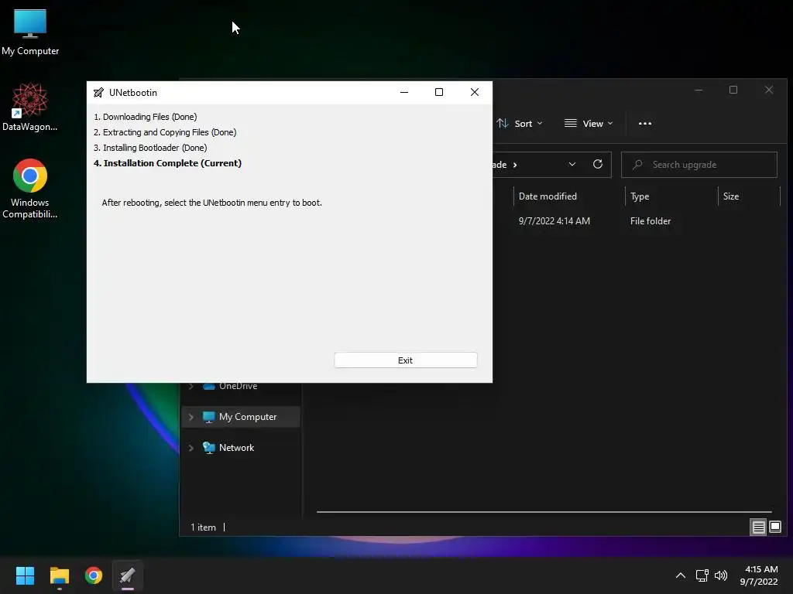The image size is (793, 594).
Task: Sort by the Type column header
Action: 640,196
